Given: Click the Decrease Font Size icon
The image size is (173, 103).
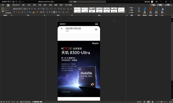Looking at the screenshot, I should coord(32,9).
